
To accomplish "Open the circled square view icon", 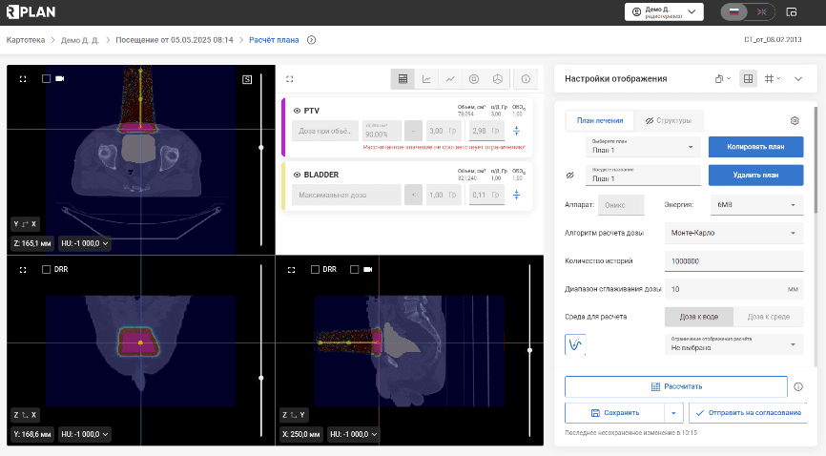I will (x=474, y=79).
